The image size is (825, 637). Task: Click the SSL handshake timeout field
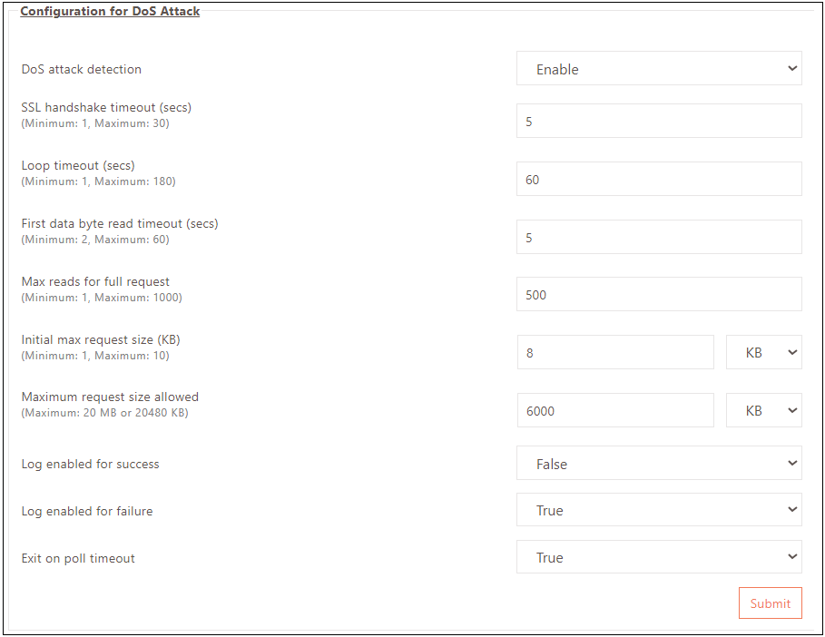point(659,122)
